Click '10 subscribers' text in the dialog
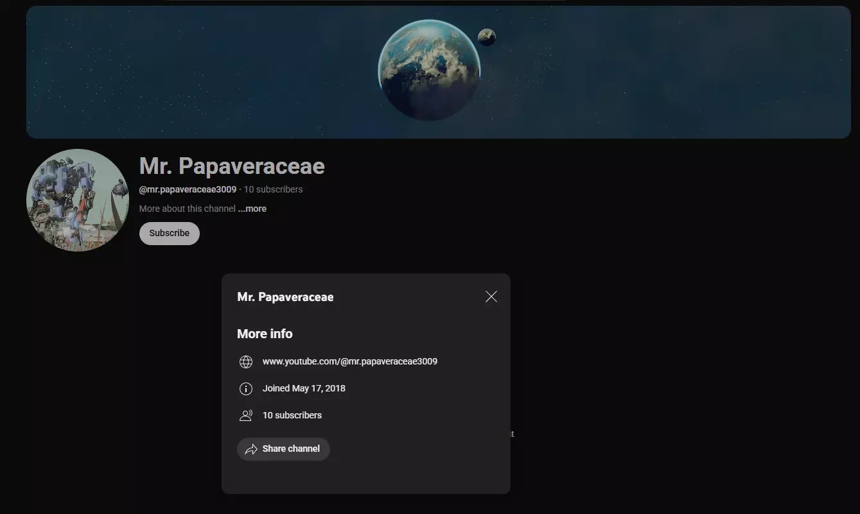The height and width of the screenshot is (514, 860). pyautogui.click(x=292, y=415)
